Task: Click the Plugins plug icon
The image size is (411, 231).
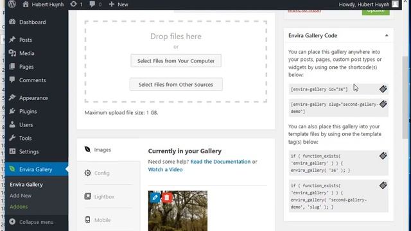Action: click(x=12, y=111)
